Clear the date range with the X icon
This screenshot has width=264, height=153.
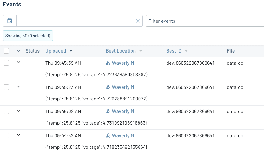pyautogui.click(x=138, y=21)
